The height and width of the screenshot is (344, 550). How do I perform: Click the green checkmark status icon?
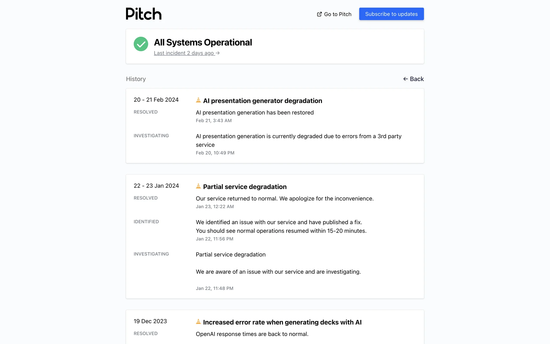pyautogui.click(x=141, y=44)
